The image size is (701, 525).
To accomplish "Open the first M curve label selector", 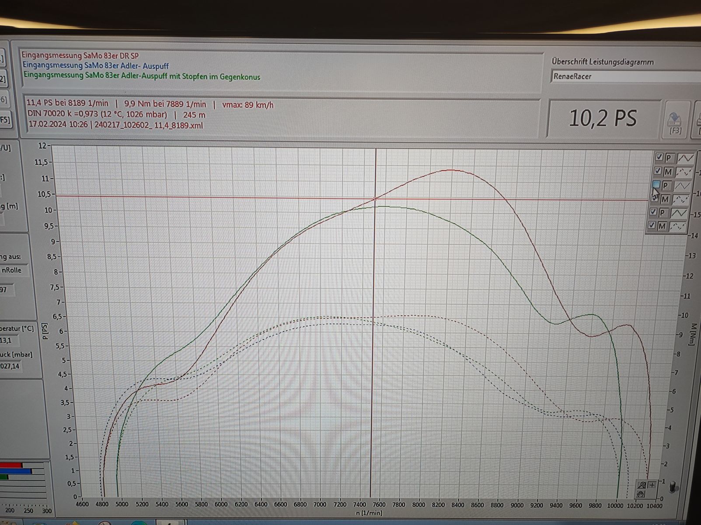I will [668, 172].
